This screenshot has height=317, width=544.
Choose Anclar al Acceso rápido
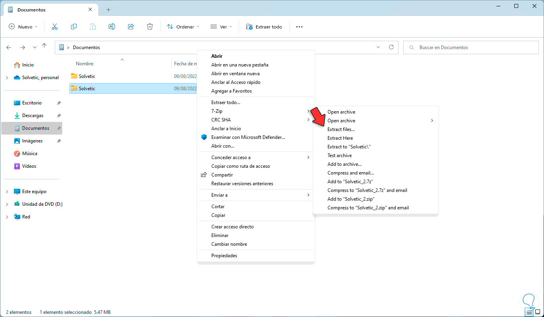pyautogui.click(x=236, y=82)
